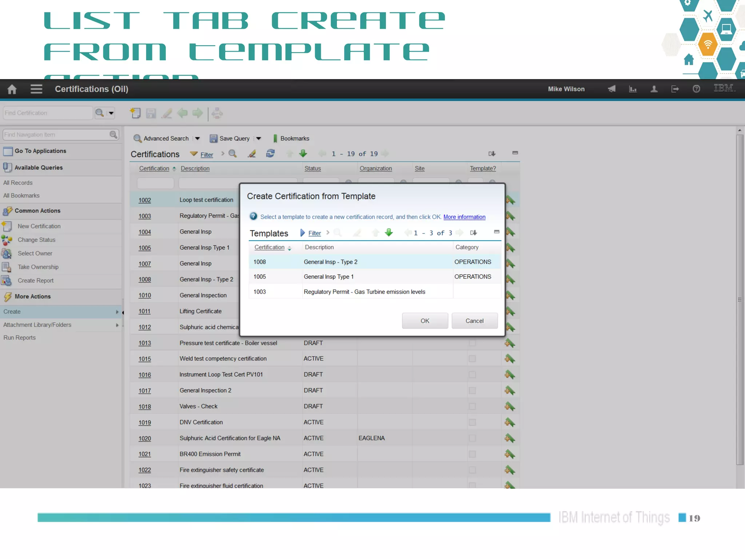Click the New Certification toolbar icon
745x559 pixels.
(x=135, y=113)
